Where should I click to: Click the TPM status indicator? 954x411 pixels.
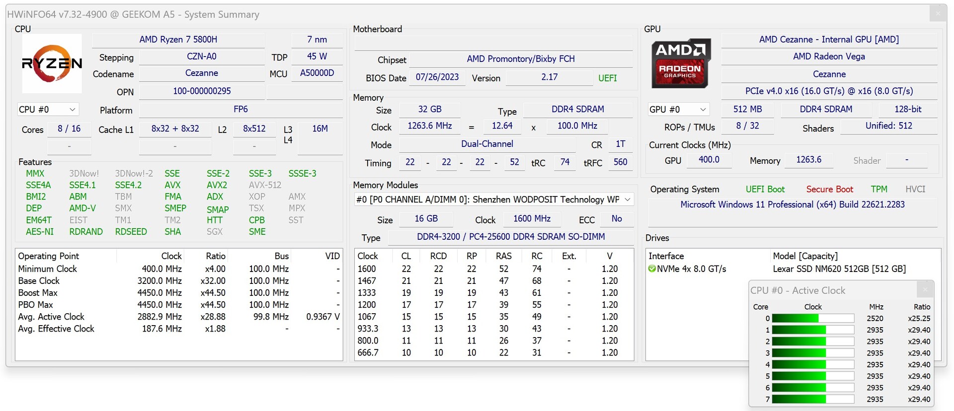point(878,189)
